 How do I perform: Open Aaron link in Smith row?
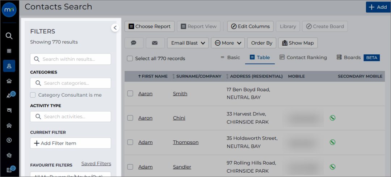pyautogui.click(x=146, y=93)
